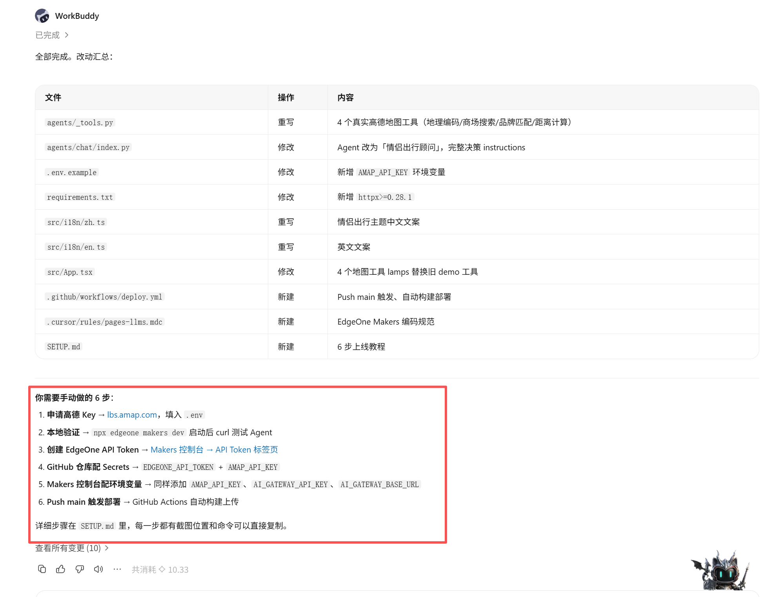The height and width of the screenshot is (597, 773).
Task: Click the thumbs down icon
Action: click(x=80, y=569)
